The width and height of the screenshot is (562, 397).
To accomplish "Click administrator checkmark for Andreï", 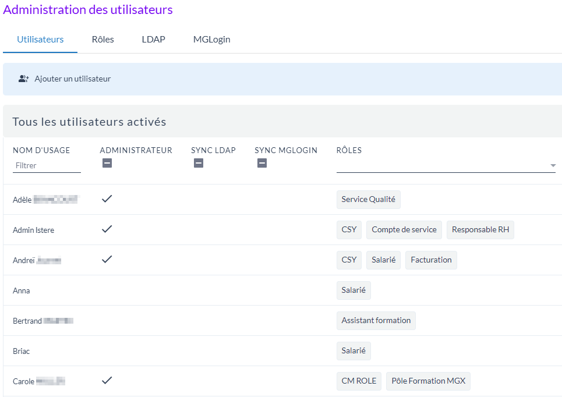I will (x=107, y=260).
